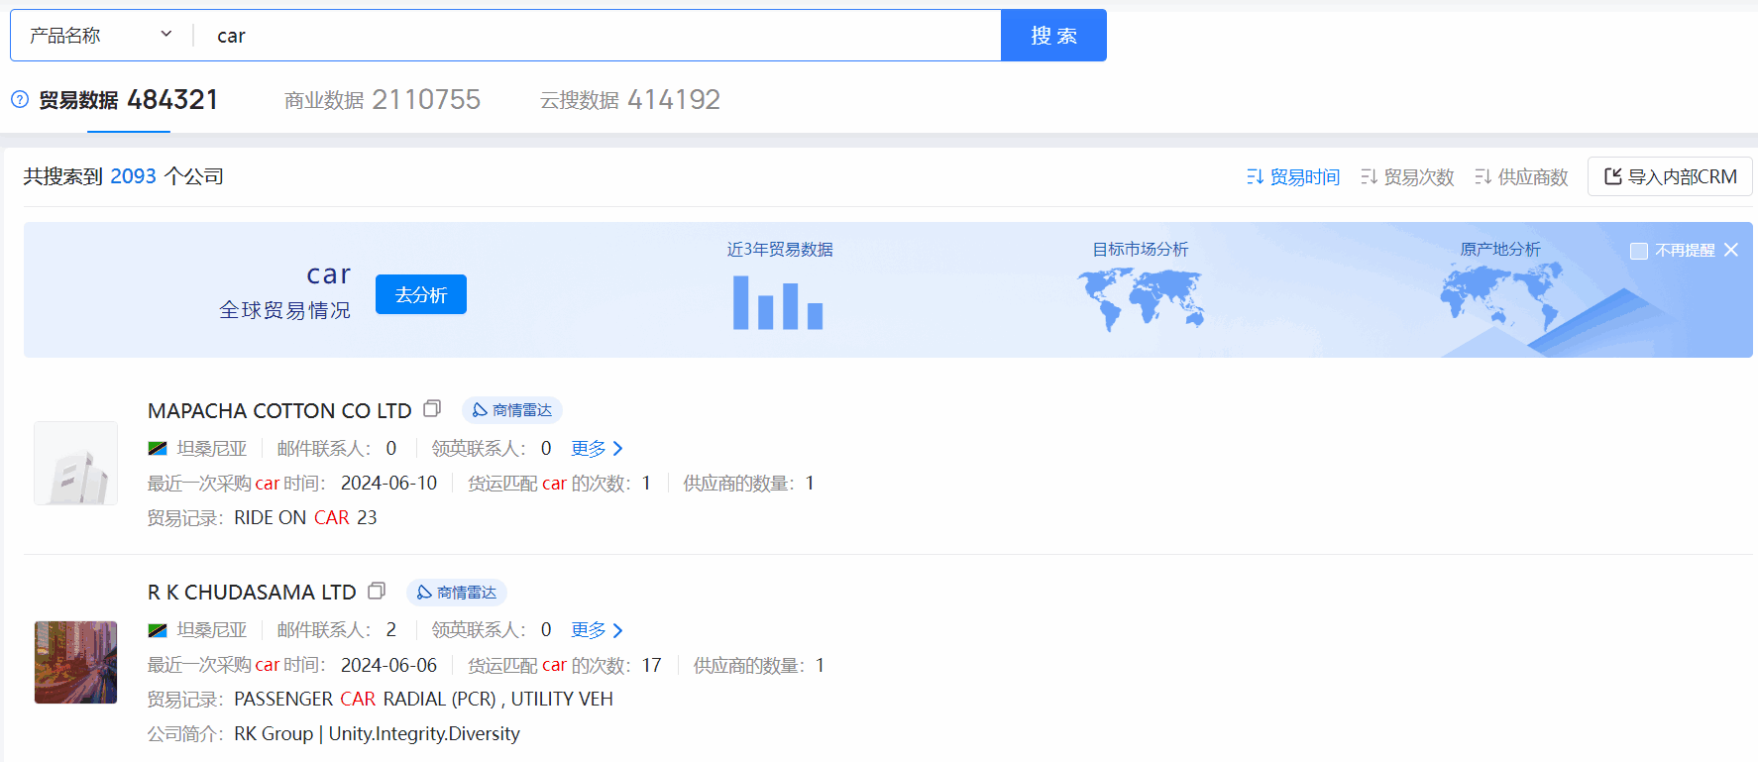
Task: Open the 产品名称 search type dropdown
Action: pyautogui.click(x=100, y=36)
